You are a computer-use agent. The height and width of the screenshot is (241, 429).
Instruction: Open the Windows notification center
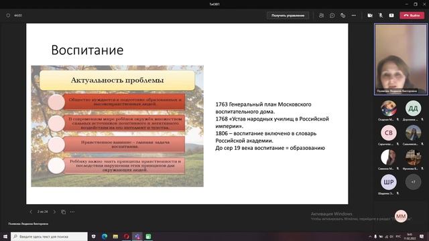pyautogui.click(x=422, y=236)
